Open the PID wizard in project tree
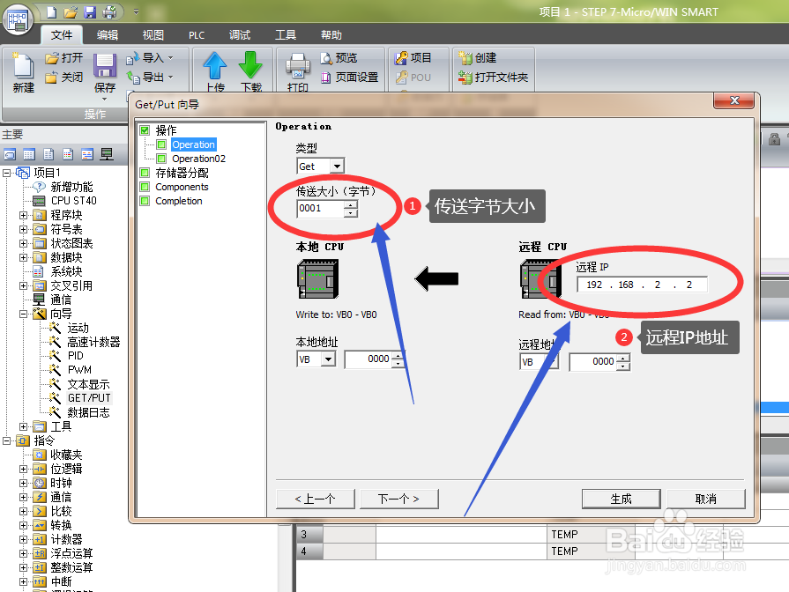This screenshot has width=789, height=592. tap(76, 356)
